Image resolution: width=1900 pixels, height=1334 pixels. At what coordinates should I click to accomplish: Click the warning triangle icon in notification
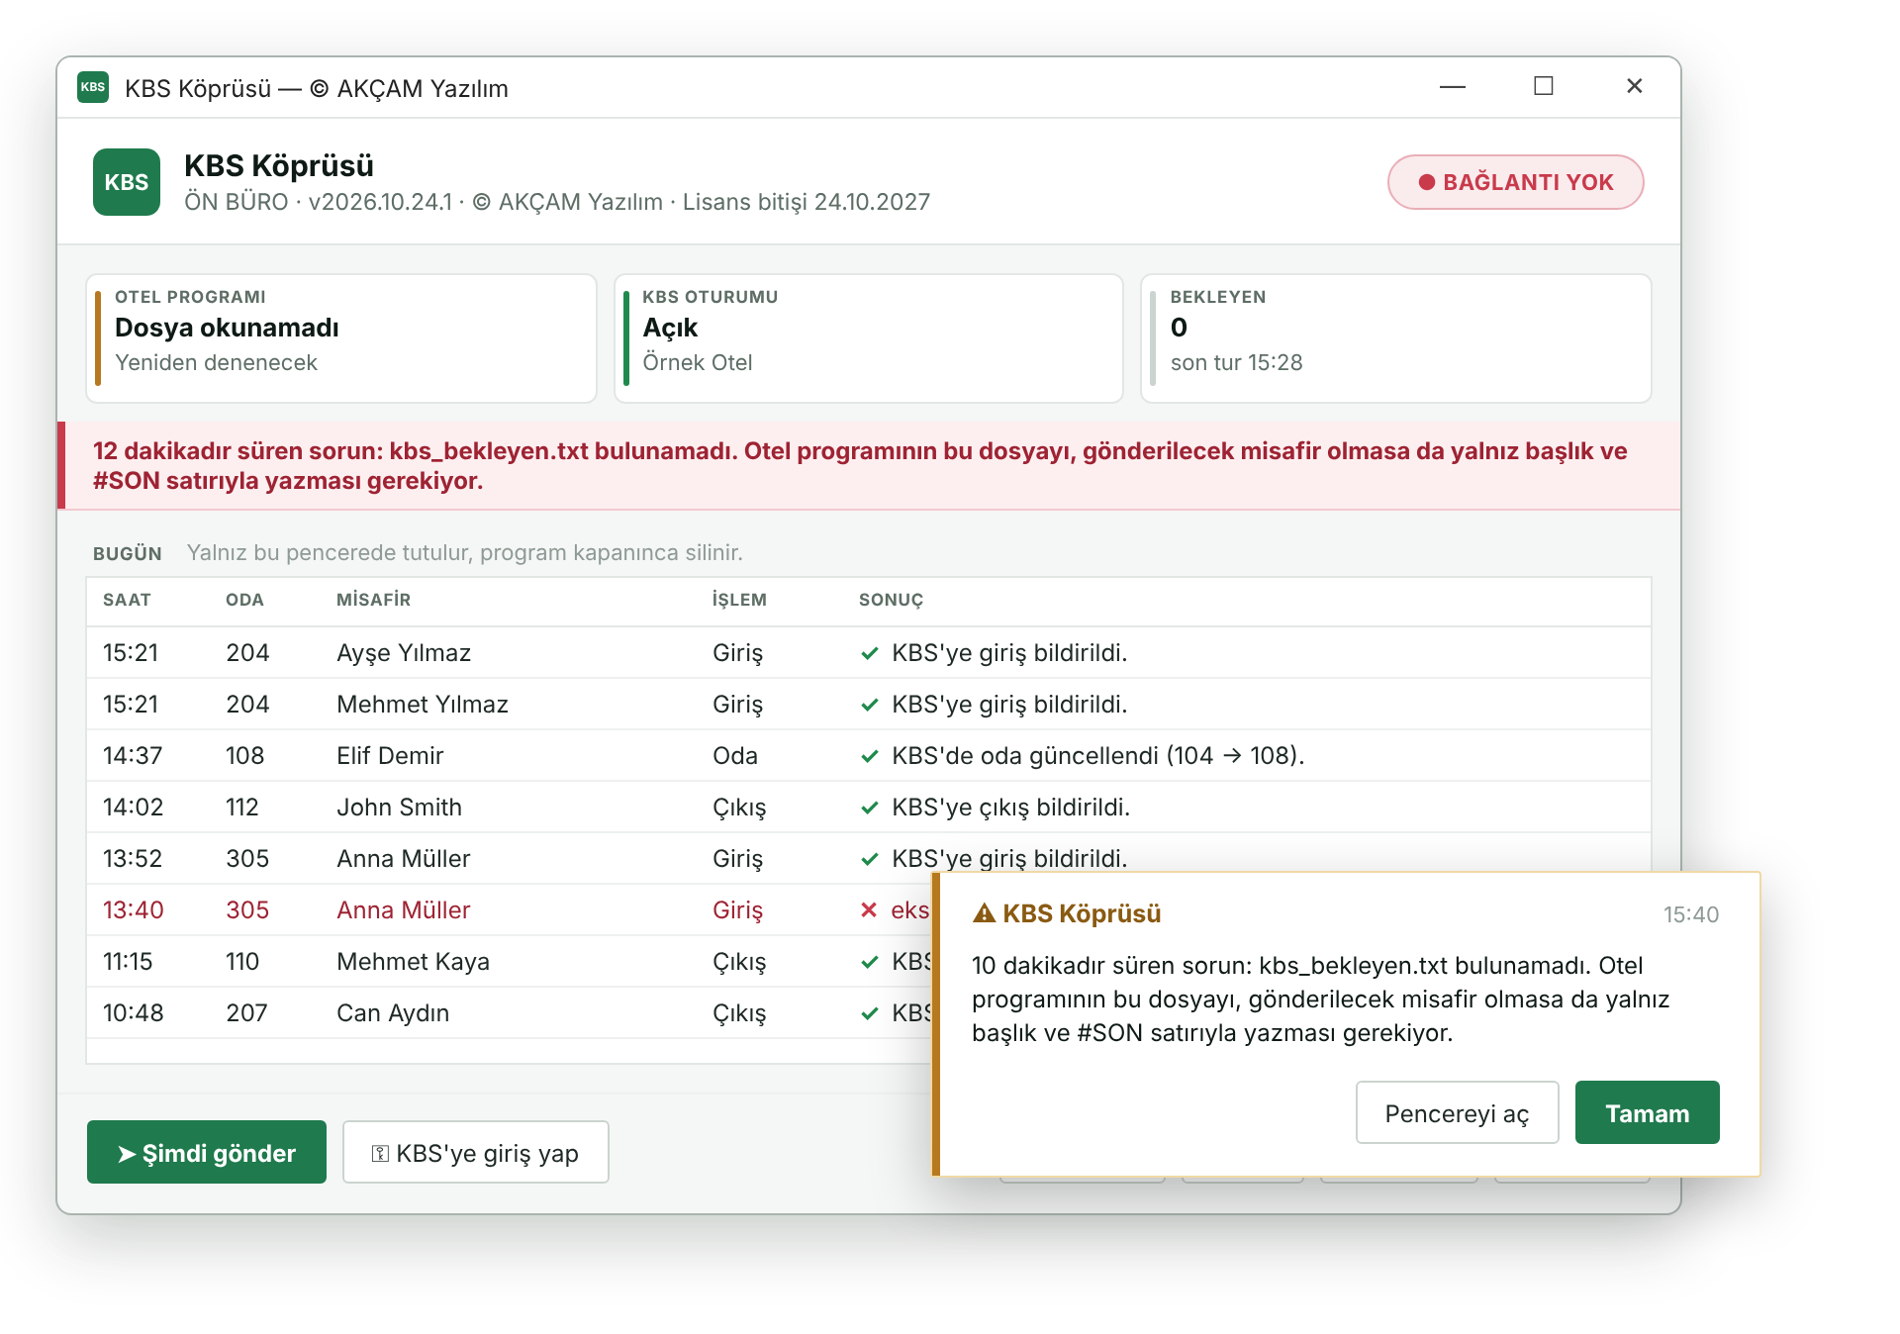point(984,913)
